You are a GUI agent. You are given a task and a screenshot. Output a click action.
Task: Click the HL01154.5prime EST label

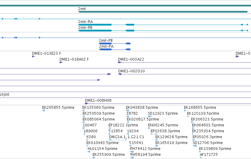pyautogui.click(x=102, y=149)
